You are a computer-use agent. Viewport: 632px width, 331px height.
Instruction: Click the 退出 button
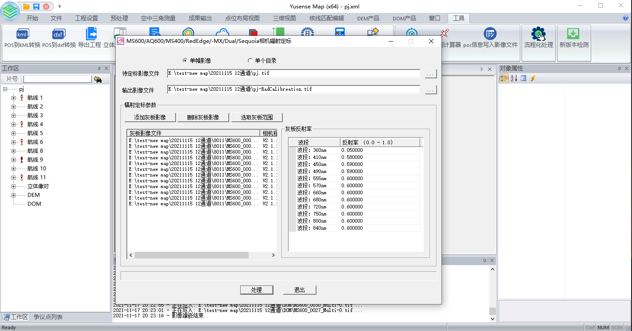coord(300,290)
